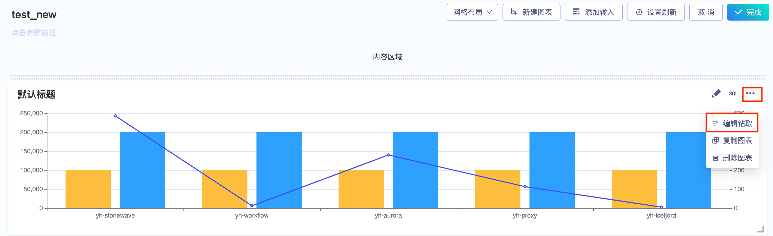Click the chart title 默认标题
The width and height of the screenshot is (773, 236).
[36, 95]
